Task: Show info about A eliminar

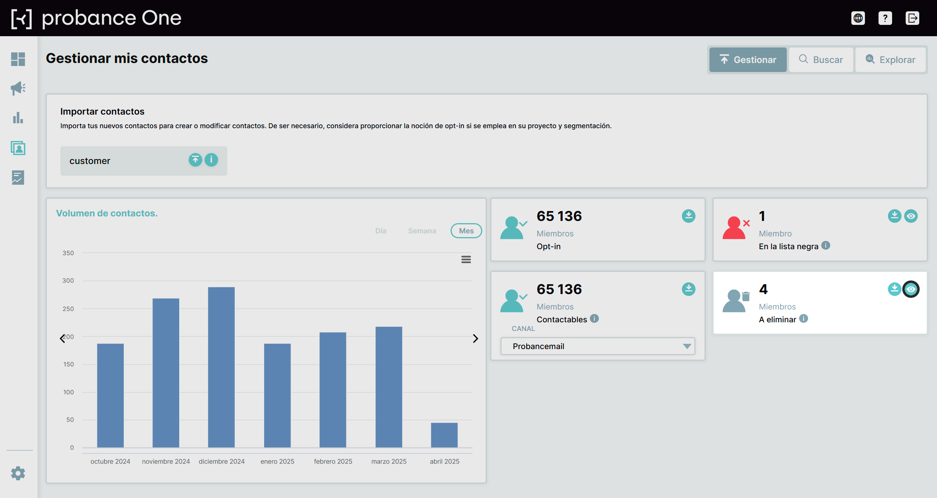Action: [x=804, y=319]
